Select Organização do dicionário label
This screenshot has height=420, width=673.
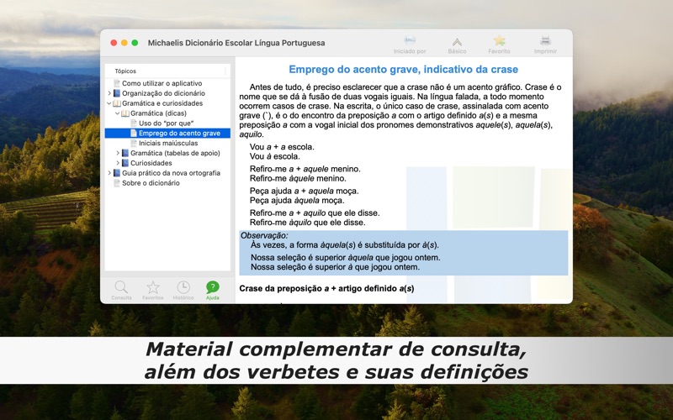click(x=163, y=93)
